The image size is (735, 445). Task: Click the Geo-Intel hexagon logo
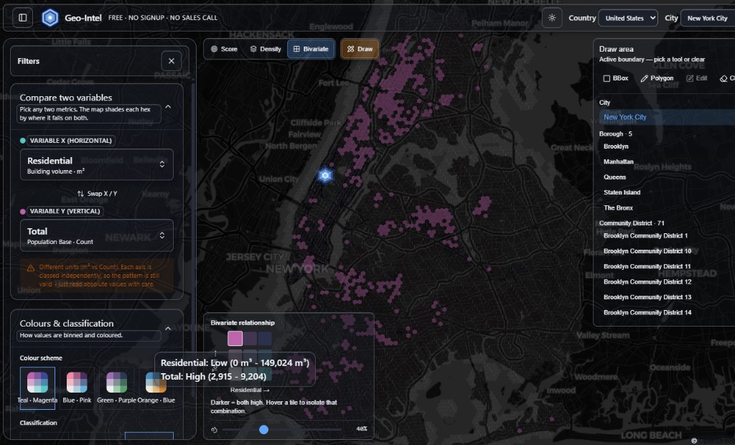[50, 18]
